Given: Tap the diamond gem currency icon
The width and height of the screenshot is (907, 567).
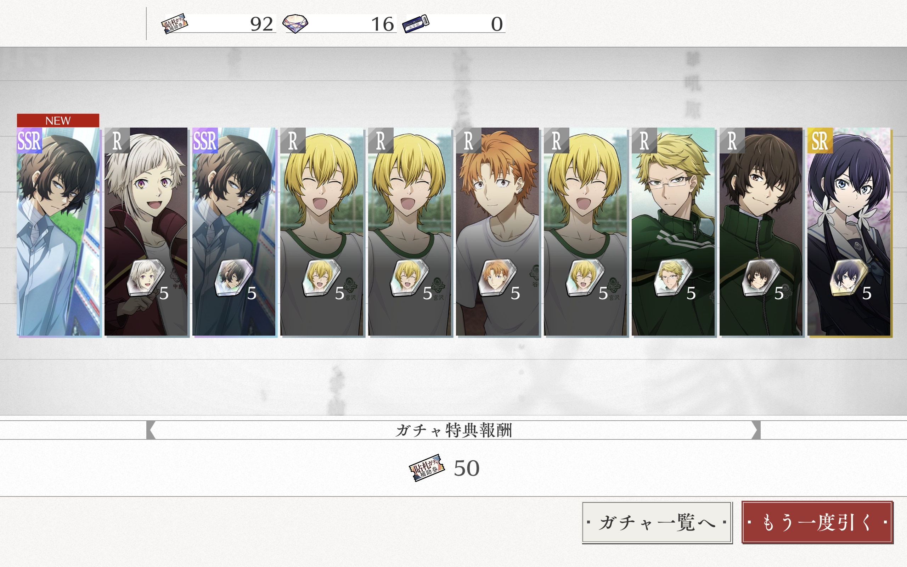Looking at the screenshot, I should pyautogui.click(x=295, y=24).
